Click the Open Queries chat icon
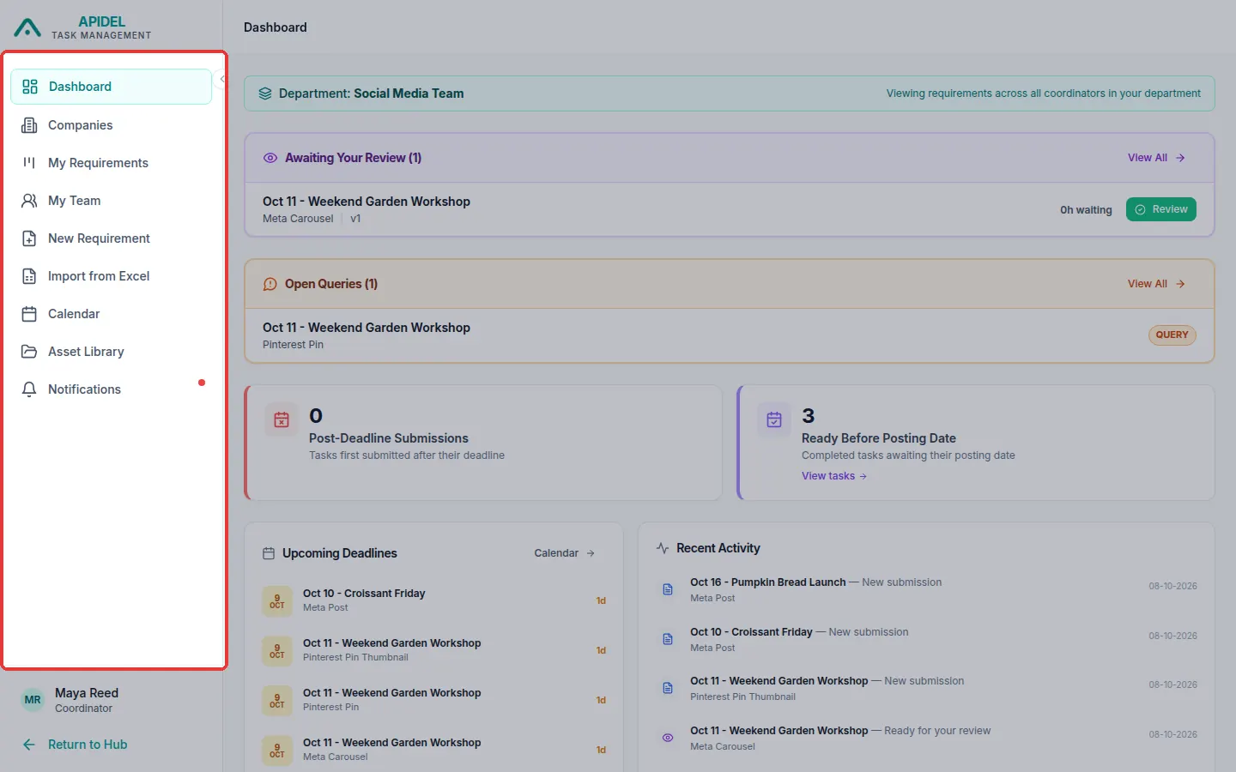This screenshot has height=772, width=1236. (270, 284)
